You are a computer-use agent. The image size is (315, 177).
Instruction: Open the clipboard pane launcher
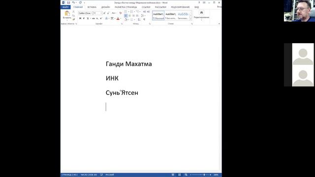coord(76,24)
